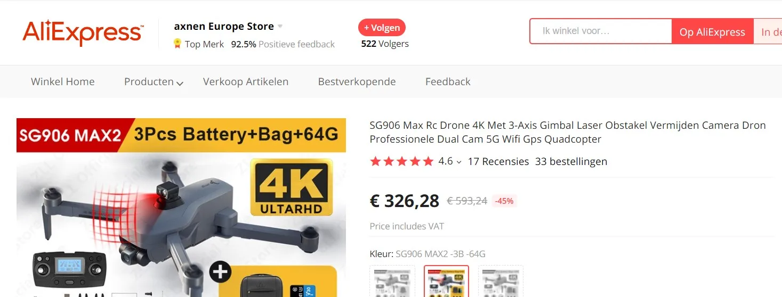Open the store Feedback tab
This screenshot has height=297, width=782.
[x=448, y=82]
